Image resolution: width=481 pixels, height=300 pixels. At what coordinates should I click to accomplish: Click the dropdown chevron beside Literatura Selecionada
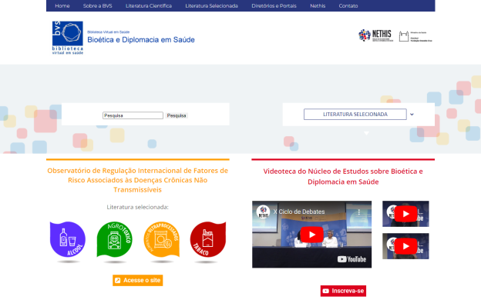click(412, 114)
